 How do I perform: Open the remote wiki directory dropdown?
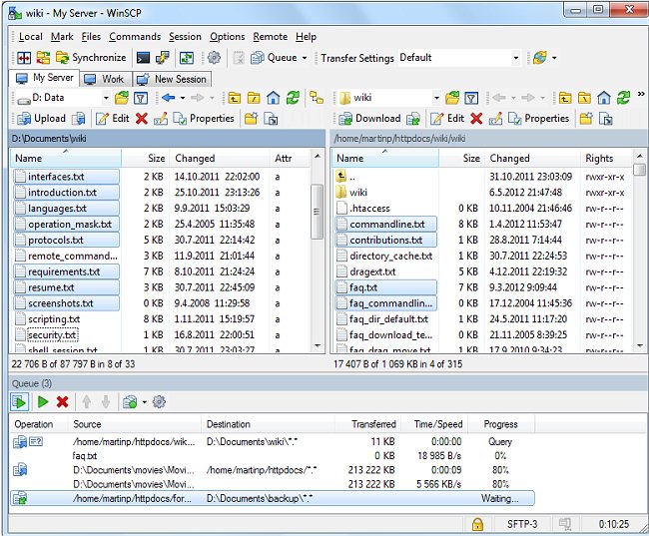click(x=436, y=98)
